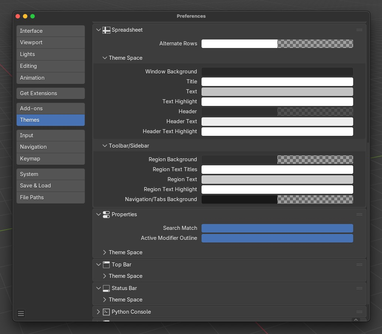Switch to Viewport preferences
Image resolution: width=382 pixels, height=334 pixels.
tap(51, 42)
